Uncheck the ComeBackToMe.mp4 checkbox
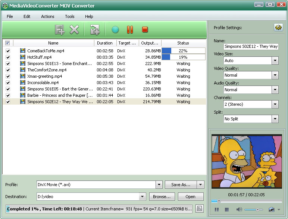 [8, 51]
